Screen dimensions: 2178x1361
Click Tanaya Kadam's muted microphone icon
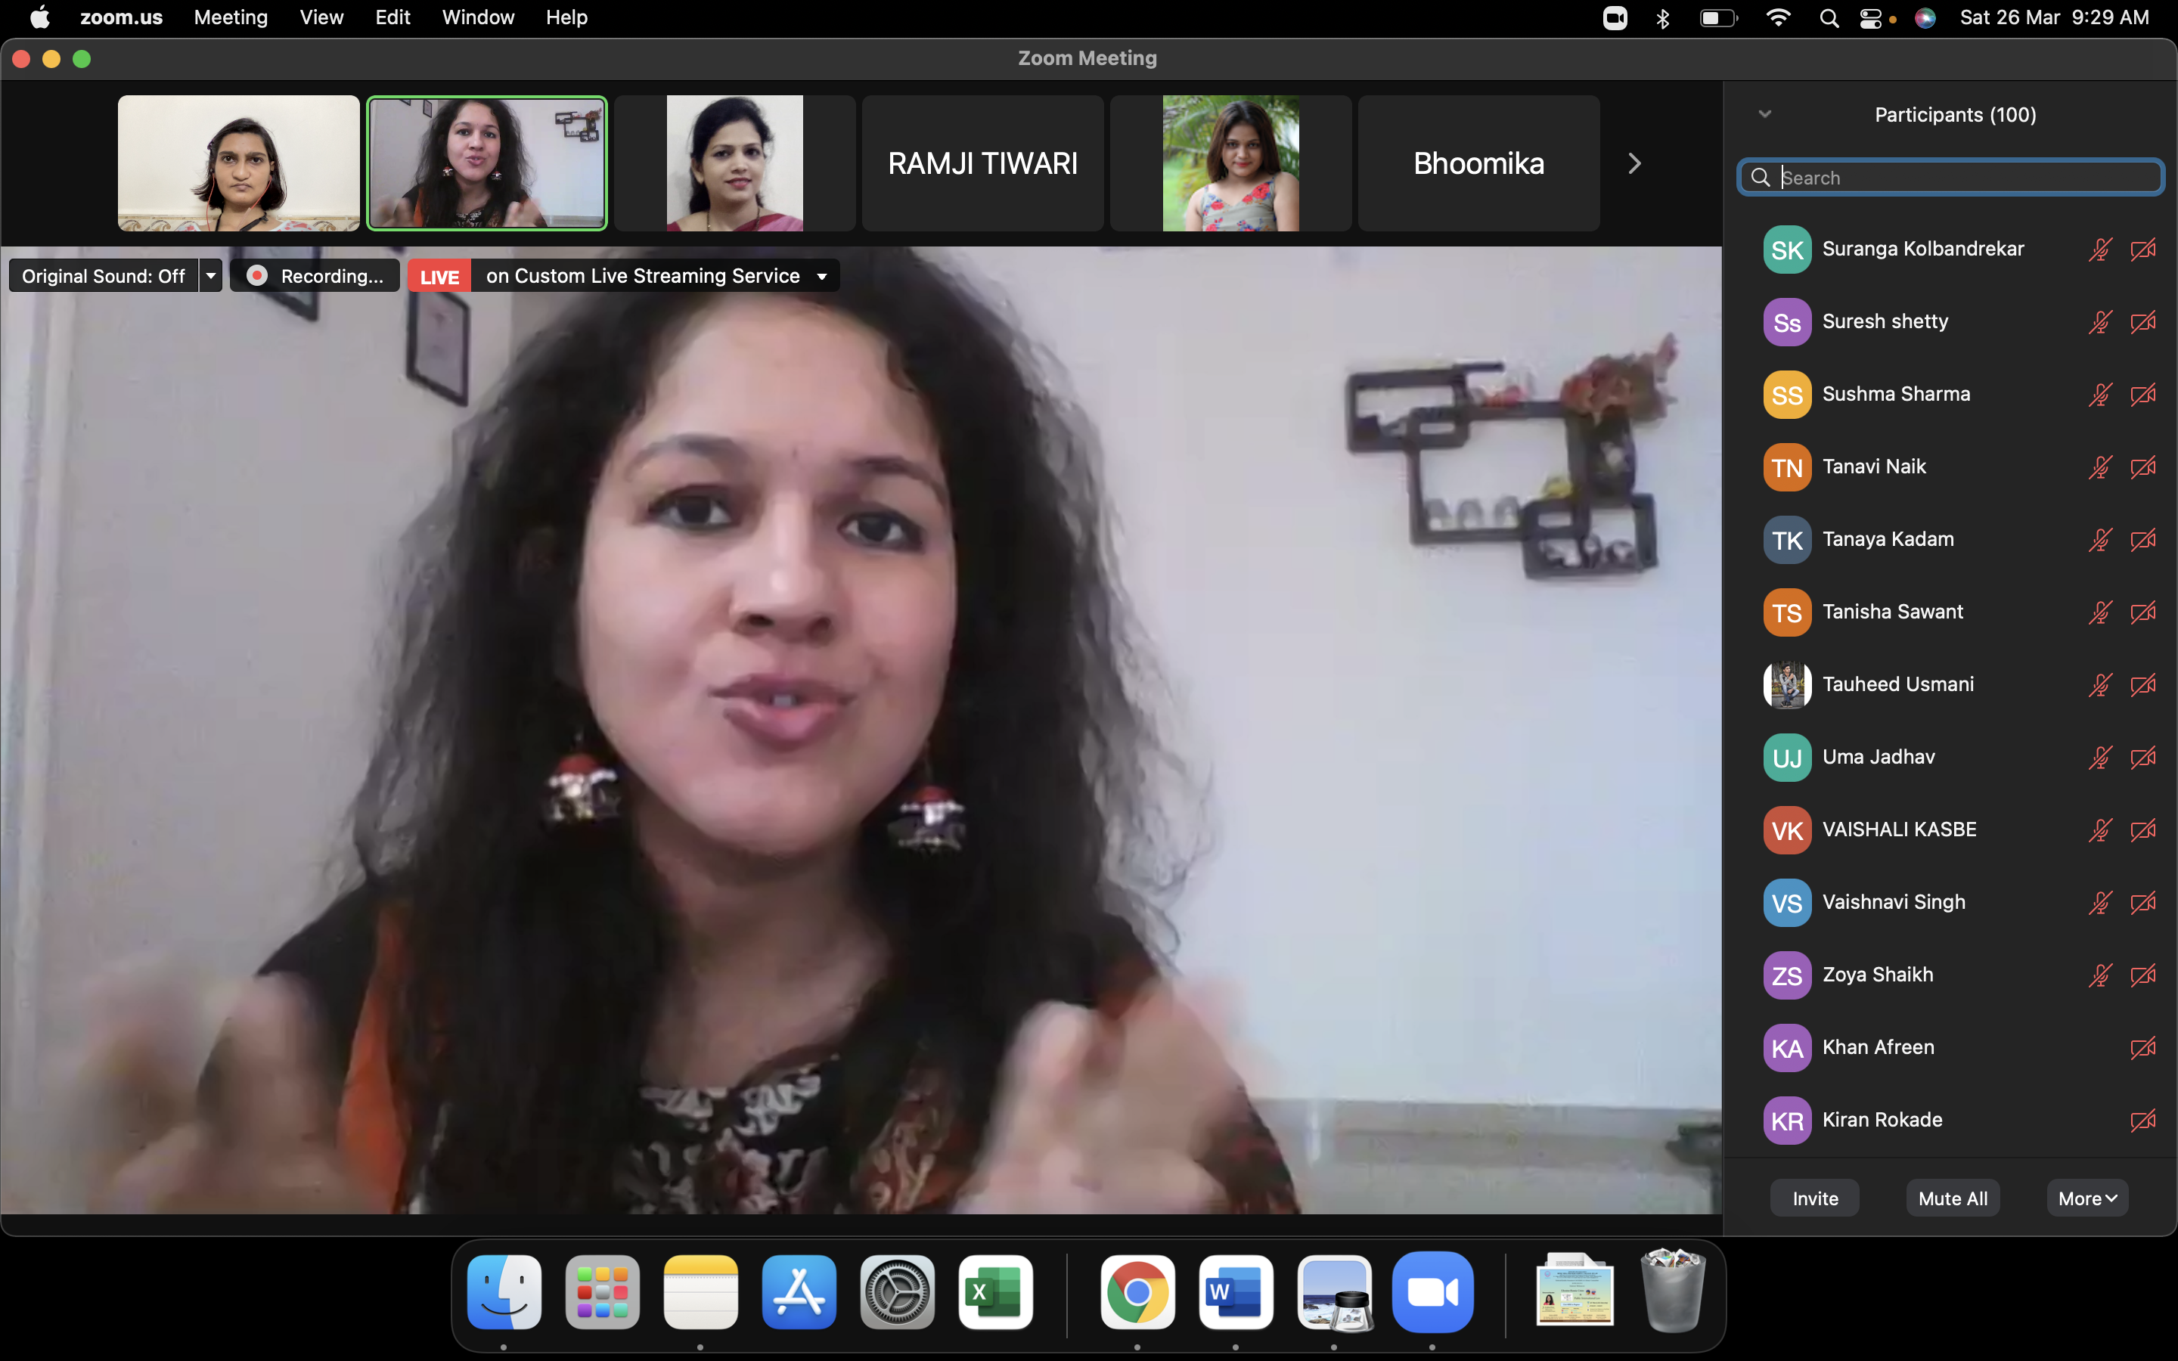(x=2101, y=540)
